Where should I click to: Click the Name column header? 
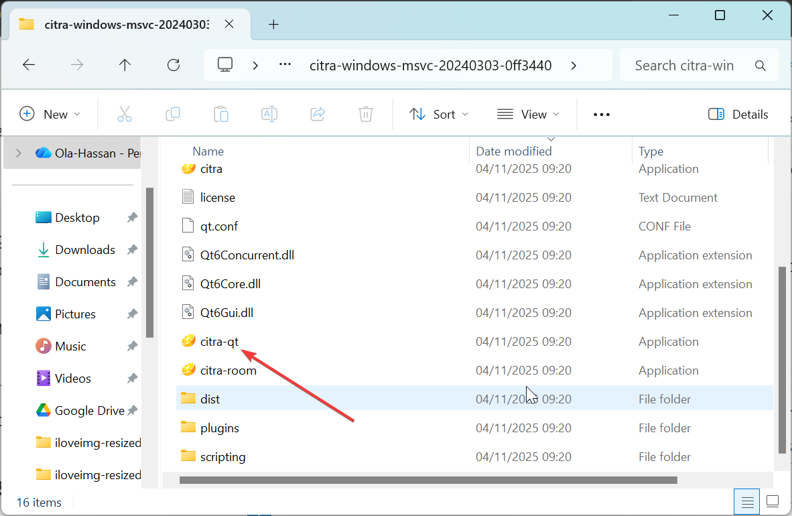click(208, 151)
